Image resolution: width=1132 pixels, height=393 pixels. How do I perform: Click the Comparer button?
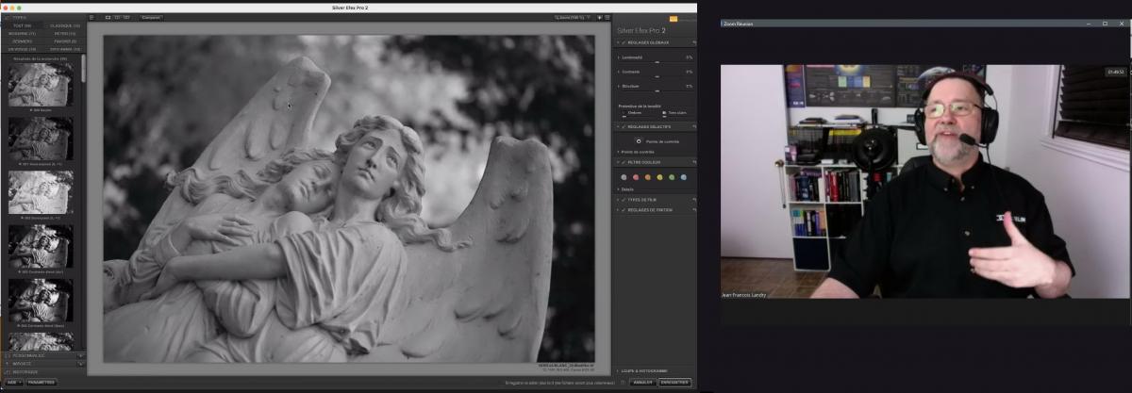point(150,17)
